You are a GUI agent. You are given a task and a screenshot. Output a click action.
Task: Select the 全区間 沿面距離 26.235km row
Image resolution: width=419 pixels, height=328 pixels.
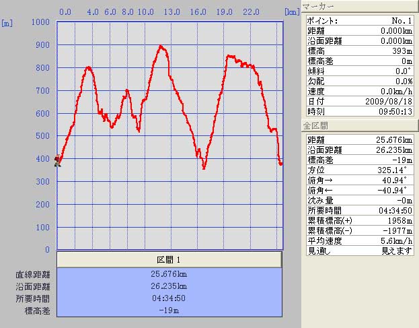coord(360,150)
